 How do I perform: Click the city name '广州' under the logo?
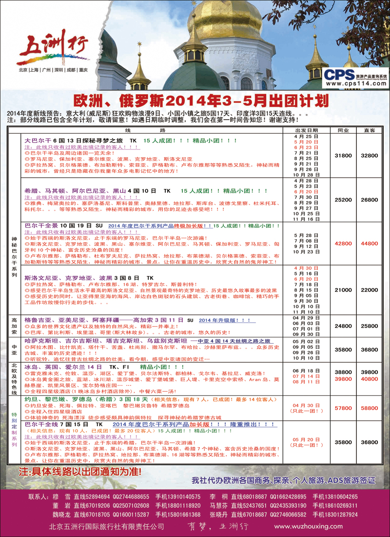(46, 70)
